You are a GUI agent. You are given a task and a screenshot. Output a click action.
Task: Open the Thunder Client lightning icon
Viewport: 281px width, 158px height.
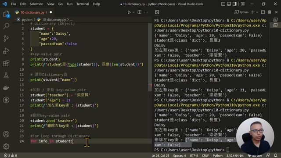6,100
